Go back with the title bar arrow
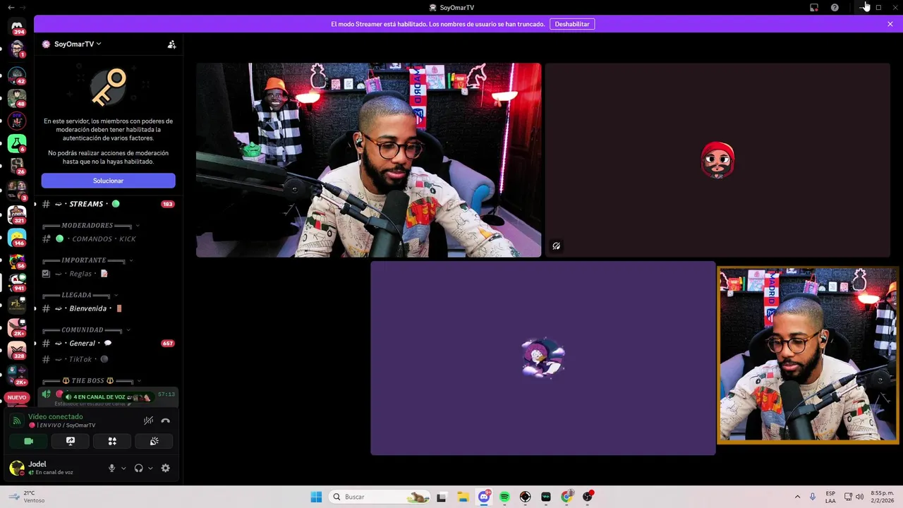The image size is (903, 508). click(x=11, y=7)
